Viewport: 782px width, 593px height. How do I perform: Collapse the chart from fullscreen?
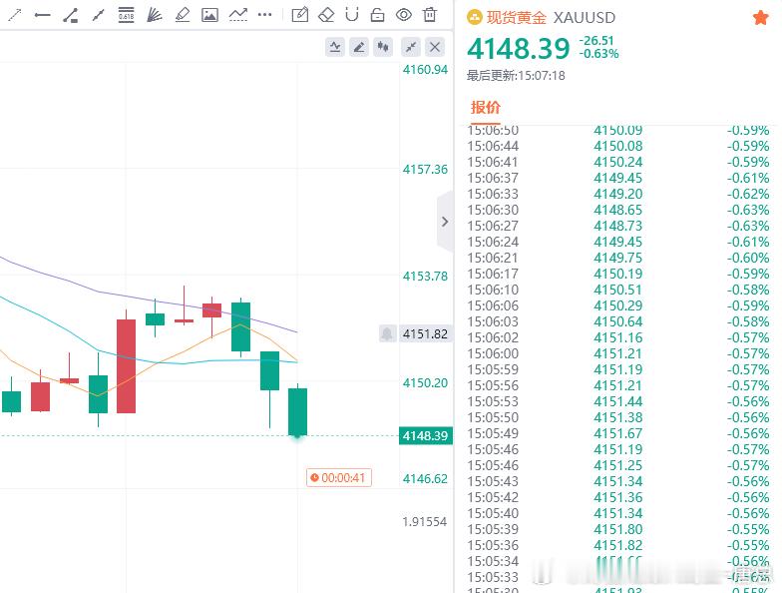pyautogui.click(x=411, y=47)
